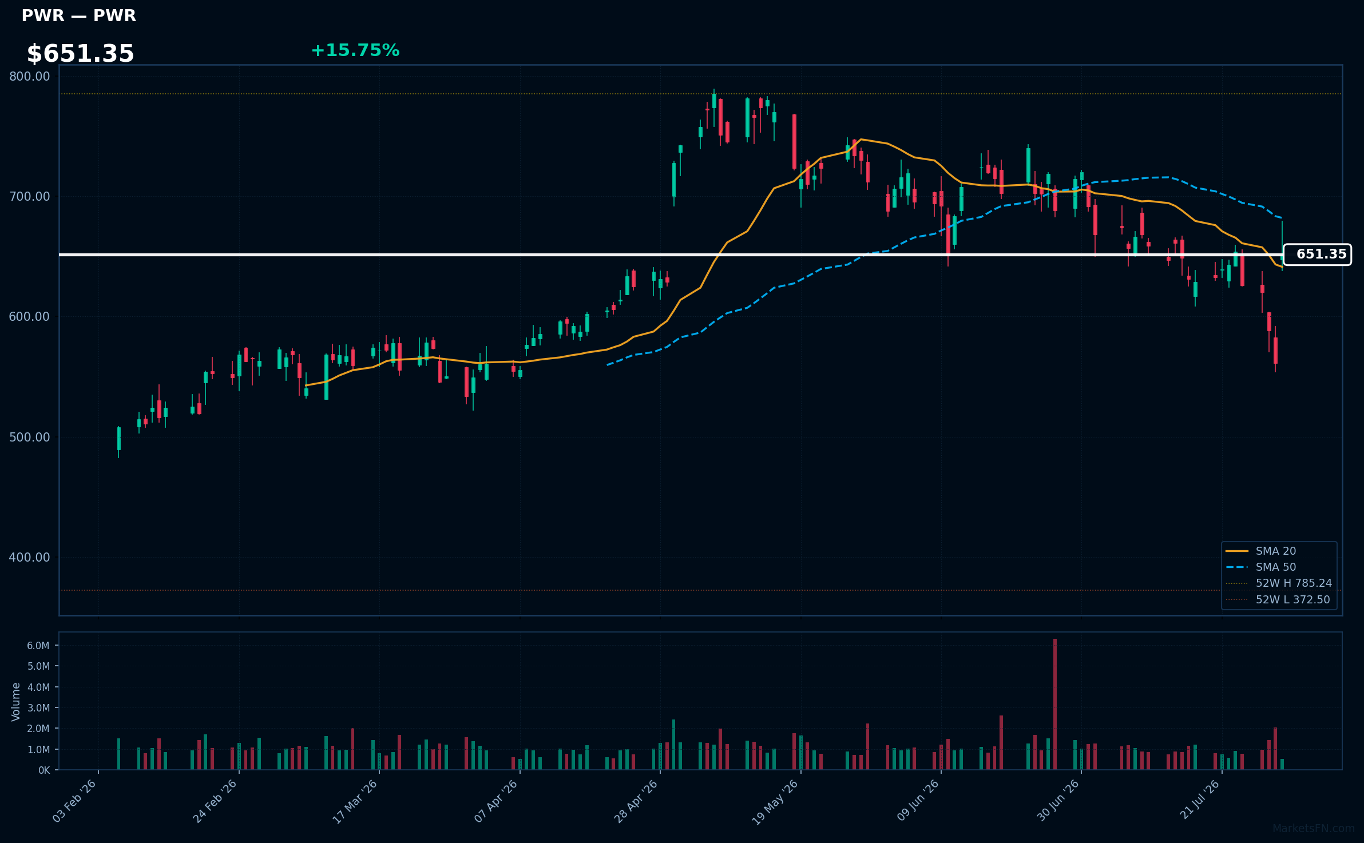Image resolution: width=1364 pixels, height=843 pixels.
Task: Click the +15.75% change percentage
Action: (x=355, y=50)
